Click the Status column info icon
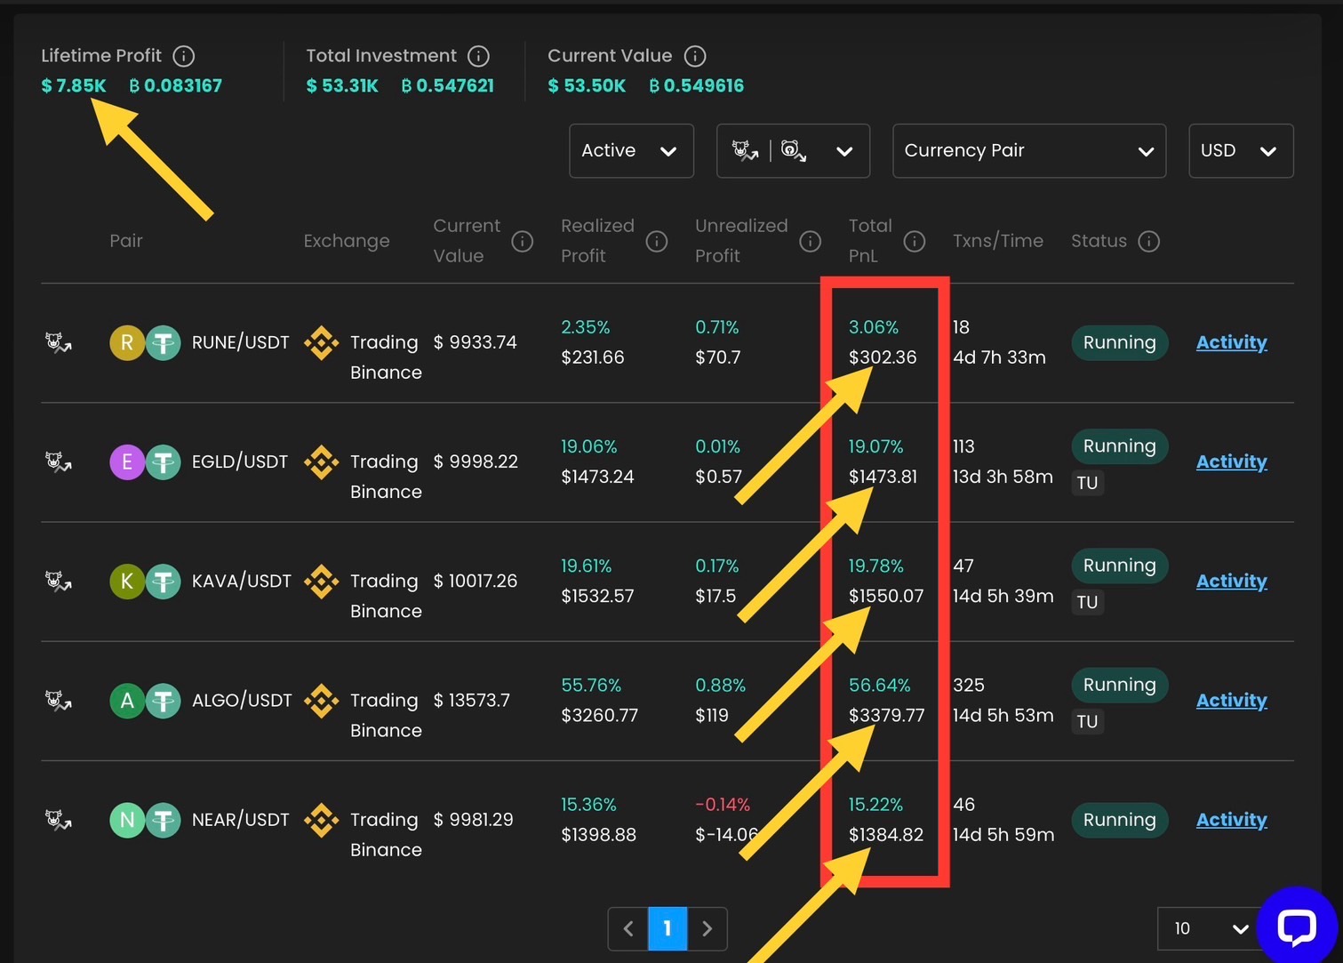 pyautogui.click(x=1149, y=241)
